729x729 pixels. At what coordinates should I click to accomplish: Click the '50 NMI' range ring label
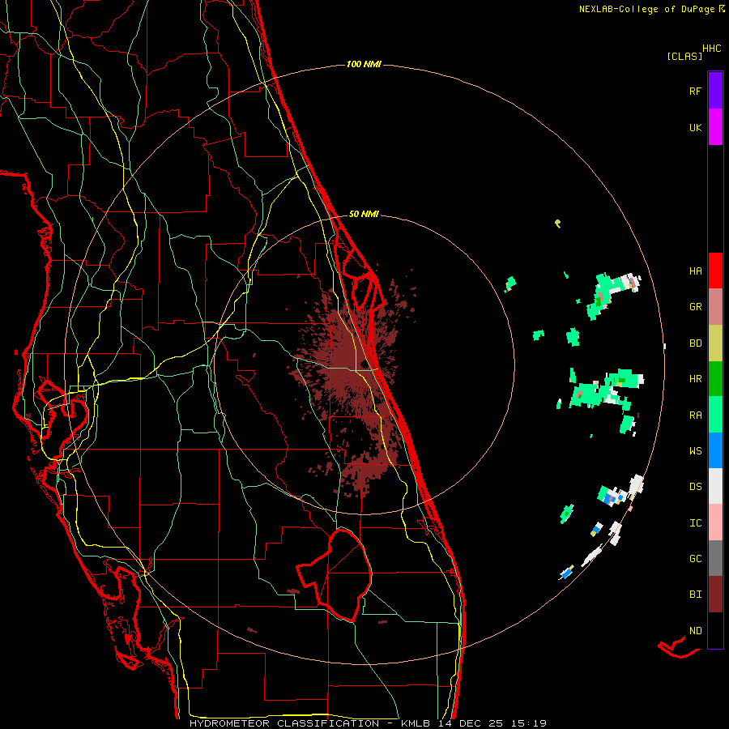click(x=364, y=214)
